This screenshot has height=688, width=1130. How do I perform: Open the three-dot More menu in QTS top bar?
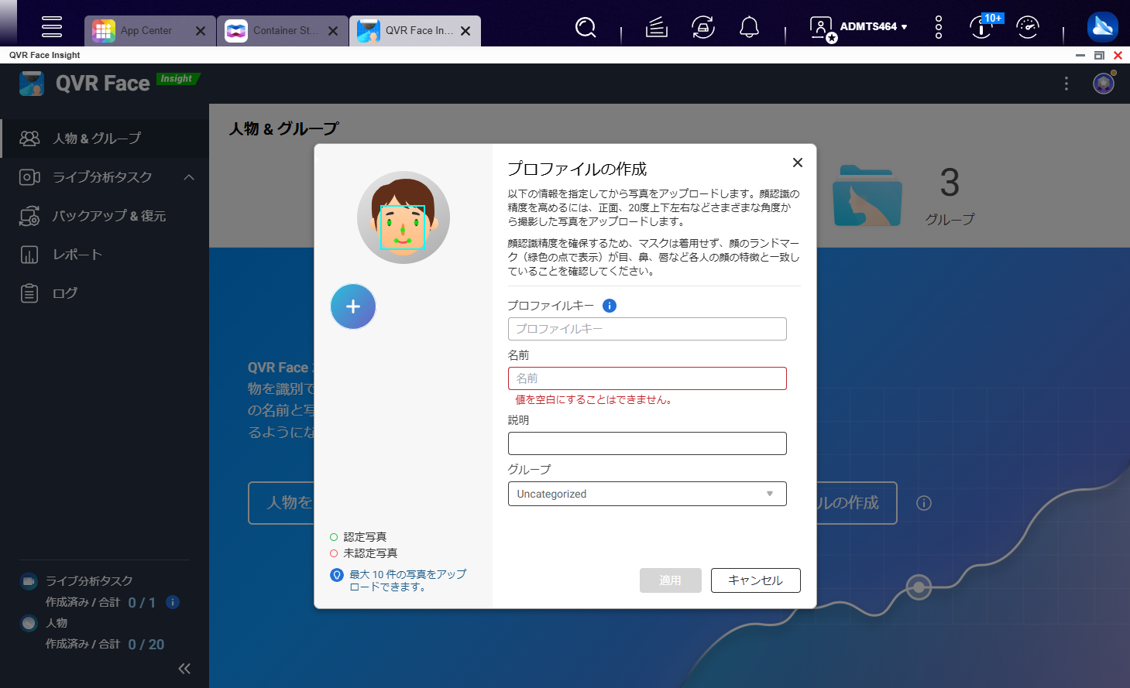[939, 27]
